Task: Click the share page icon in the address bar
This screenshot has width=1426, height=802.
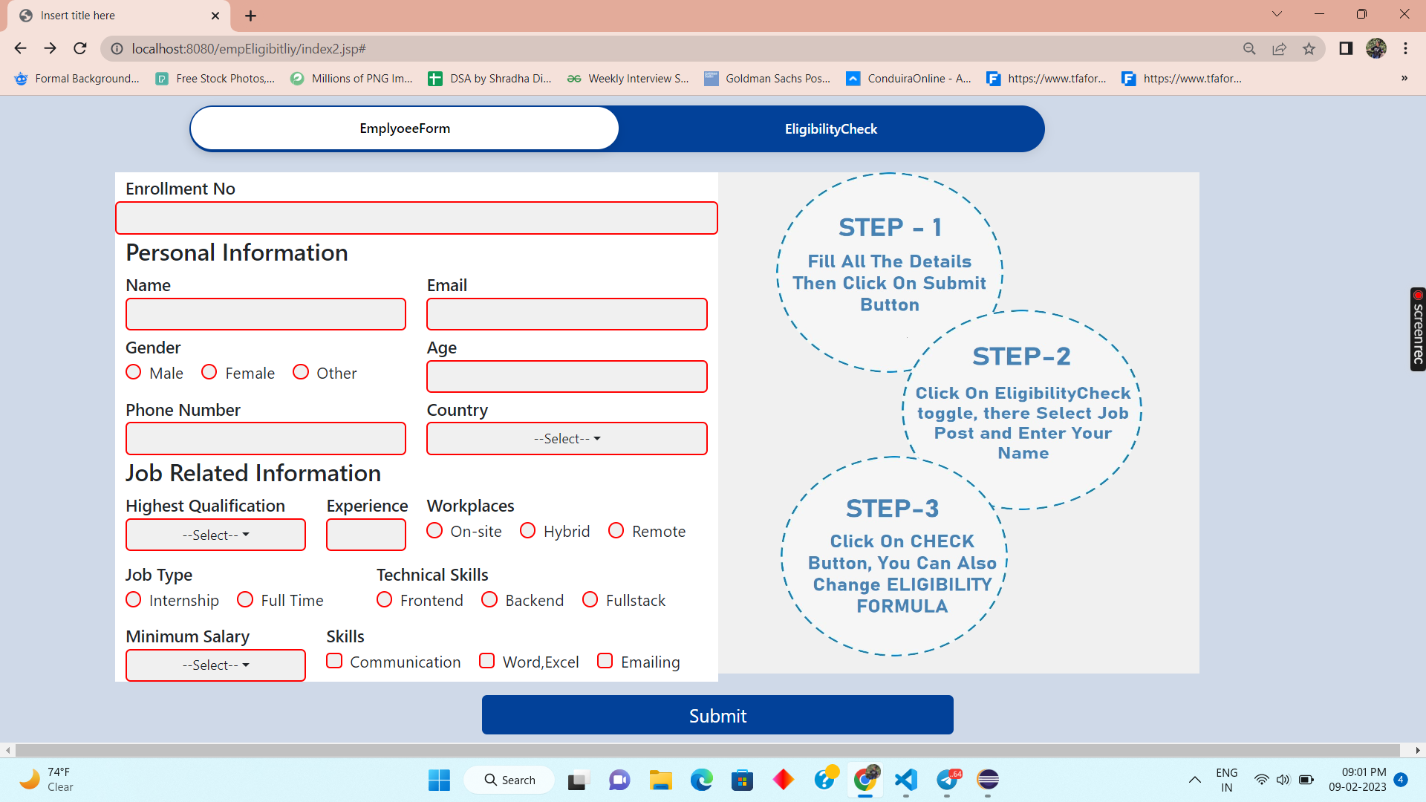Action: click(1279, 49)
